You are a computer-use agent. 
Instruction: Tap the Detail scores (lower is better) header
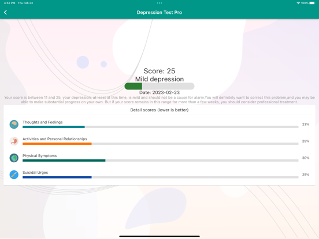click(159, 110)
